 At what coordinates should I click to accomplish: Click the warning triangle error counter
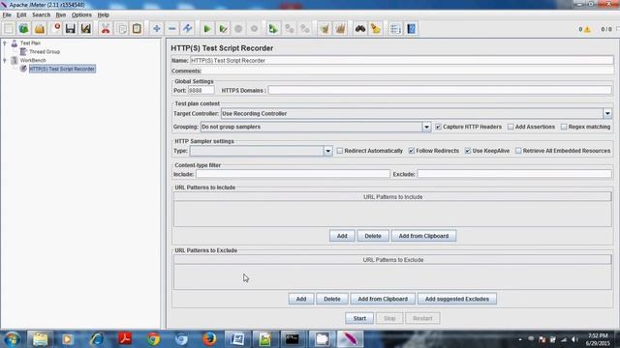[x=587, y=29]
